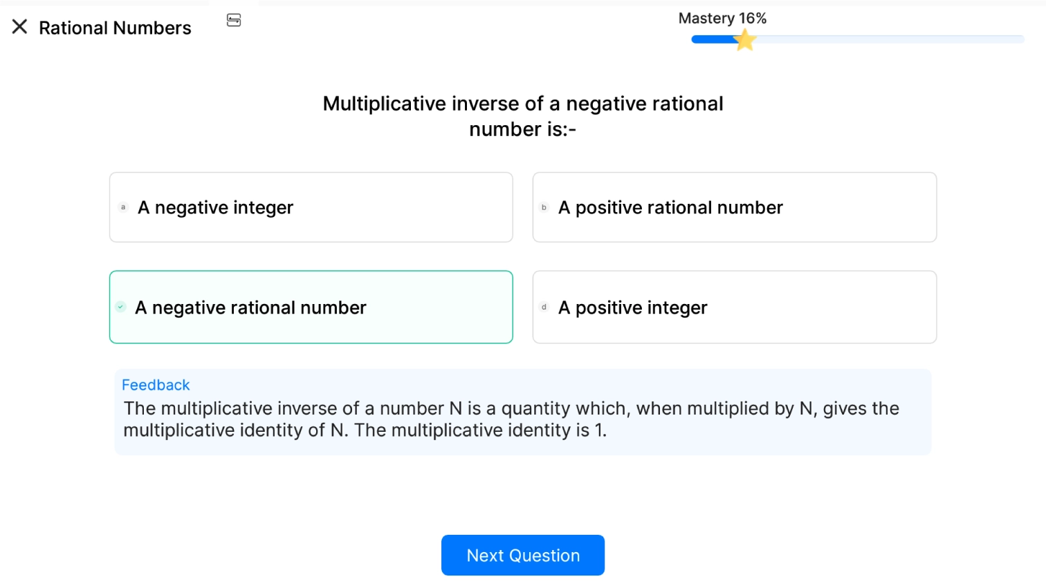The height and width of the screenshot is (588, 1046).
Task: Go to the Next Question
Action: [x=523, y=555]
